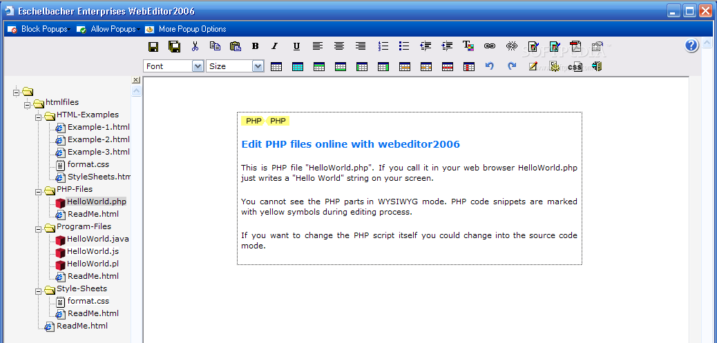The height and width of the screenshot is (343, 717).
Task: Select the htmlfiles folder label
Action: point(62,102)
